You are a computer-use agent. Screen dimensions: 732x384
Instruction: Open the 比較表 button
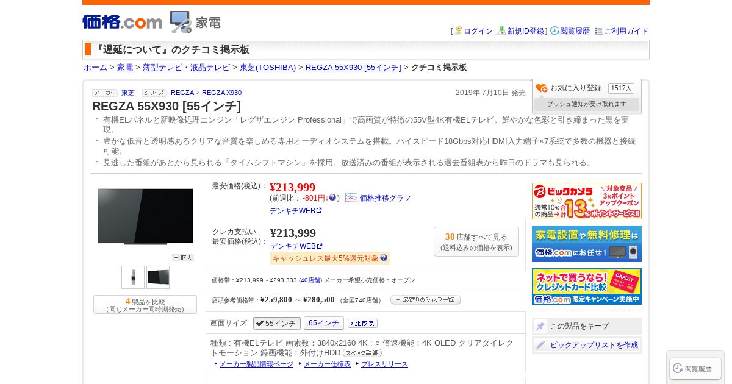tap(363, 324)
